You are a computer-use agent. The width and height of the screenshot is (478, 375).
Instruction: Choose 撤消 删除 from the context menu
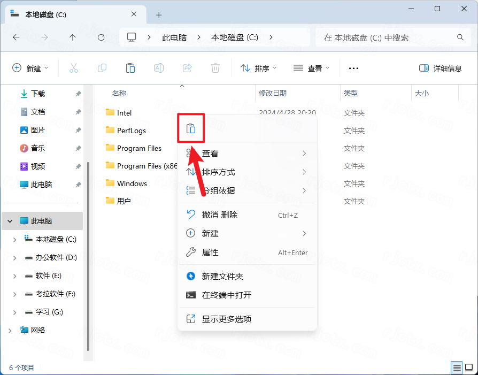coord(247,215)
